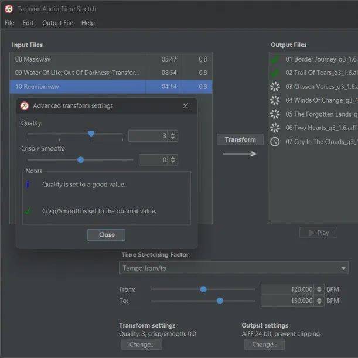Click the Close button in the dialog
The height and width of the screenshot is (358, 358).
[106, 235]
